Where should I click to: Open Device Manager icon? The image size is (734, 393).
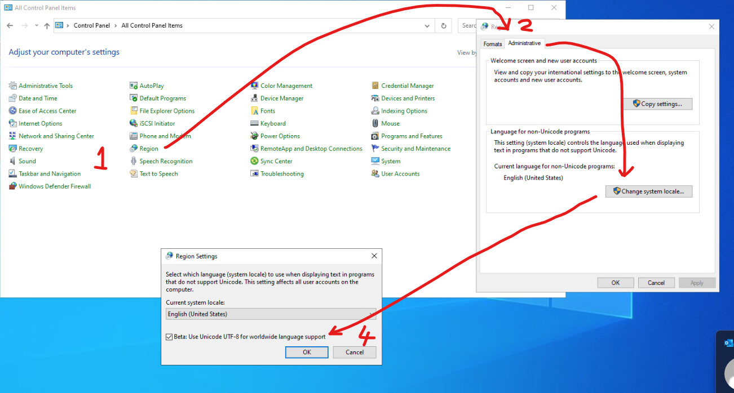(255, 99)
